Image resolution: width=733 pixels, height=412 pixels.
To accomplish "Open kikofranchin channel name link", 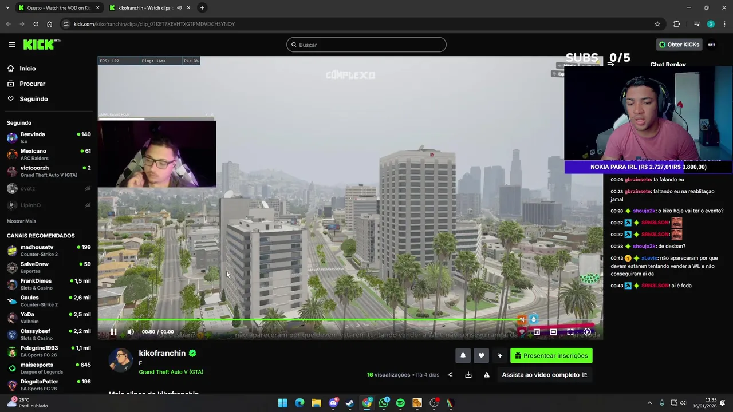I will [162, 353].
